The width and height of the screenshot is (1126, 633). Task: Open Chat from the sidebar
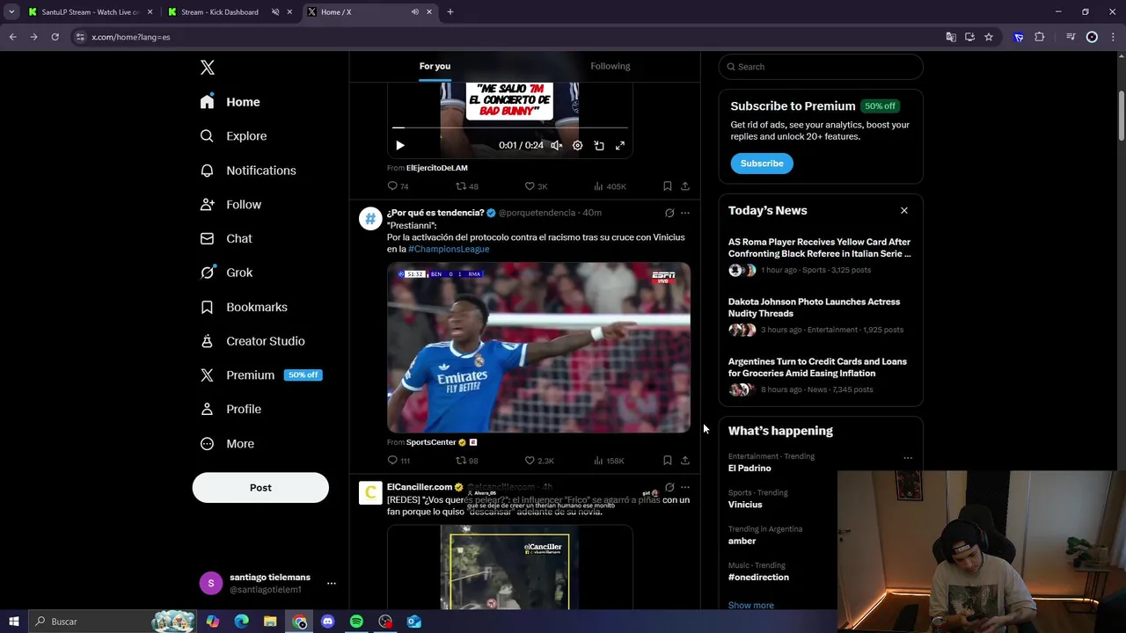(227, 238)
